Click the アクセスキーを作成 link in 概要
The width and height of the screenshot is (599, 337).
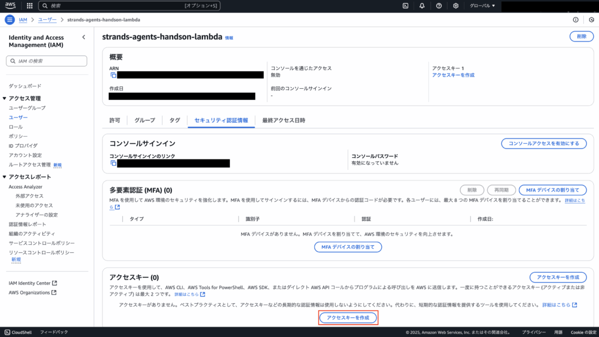pos(453,75)
